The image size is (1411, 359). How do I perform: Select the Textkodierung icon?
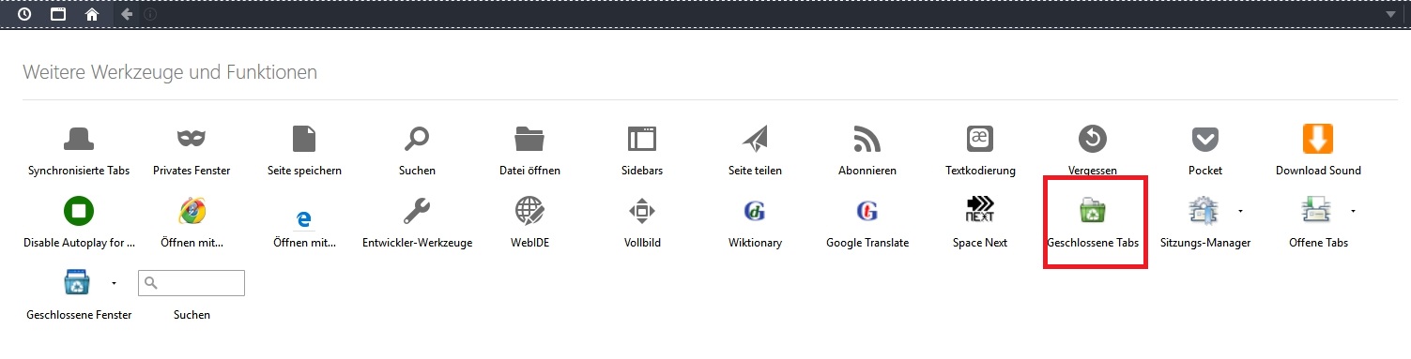(980, 139)
